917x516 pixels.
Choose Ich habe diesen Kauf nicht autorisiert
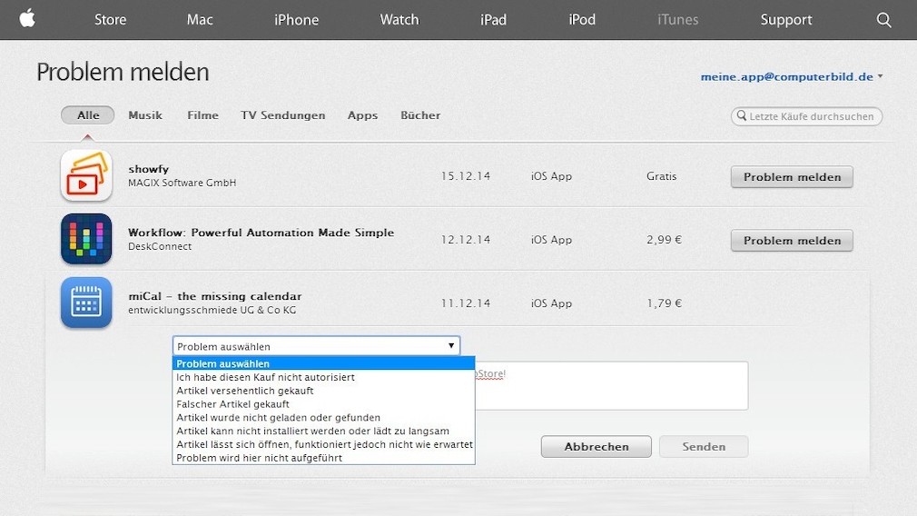point(323,377)
